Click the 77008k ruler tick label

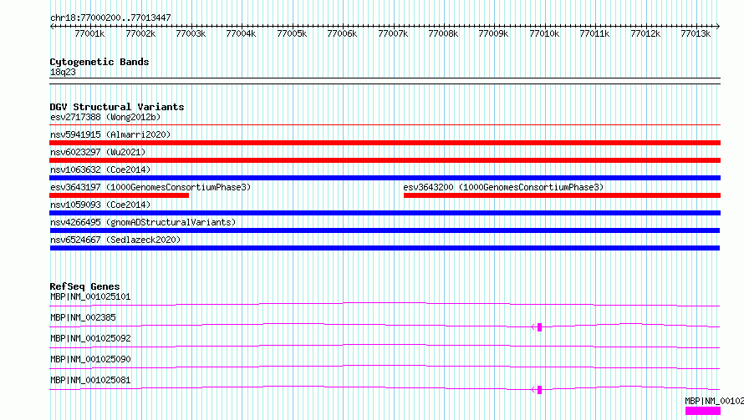tap(443, 33)
